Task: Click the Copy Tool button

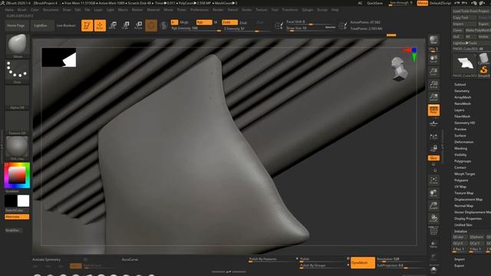Action: tap(463, 18)
